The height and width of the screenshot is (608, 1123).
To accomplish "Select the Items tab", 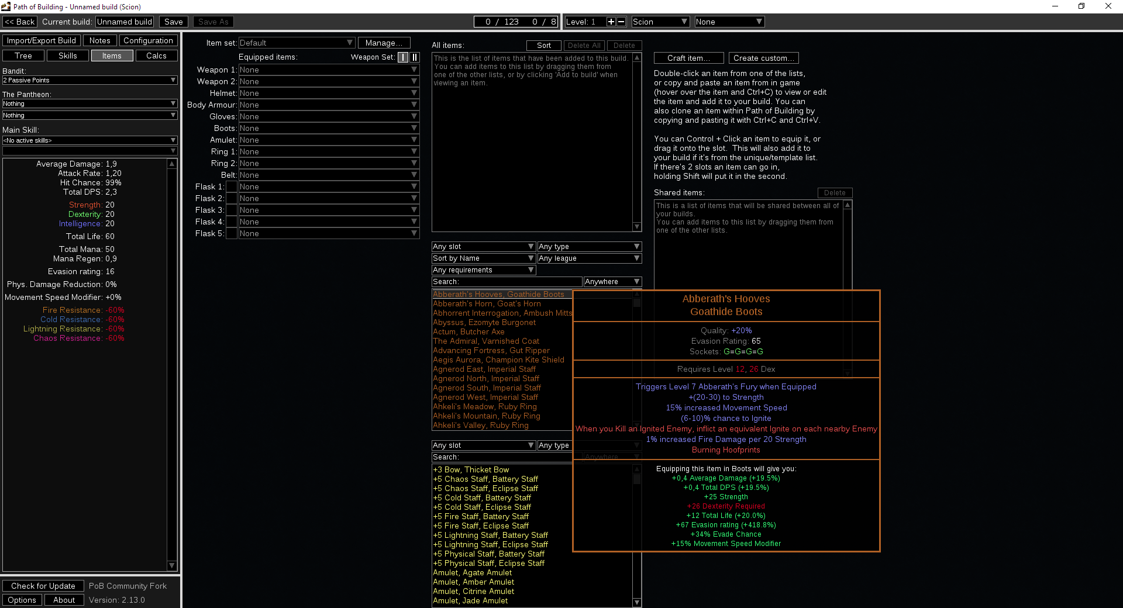I will pyautogui.click(x=112, y=56).
